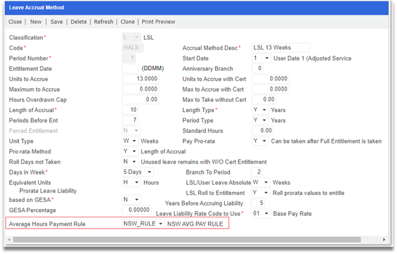Click Clone in the toolbar
Screen dimensions: 397x254
(128, 22)
